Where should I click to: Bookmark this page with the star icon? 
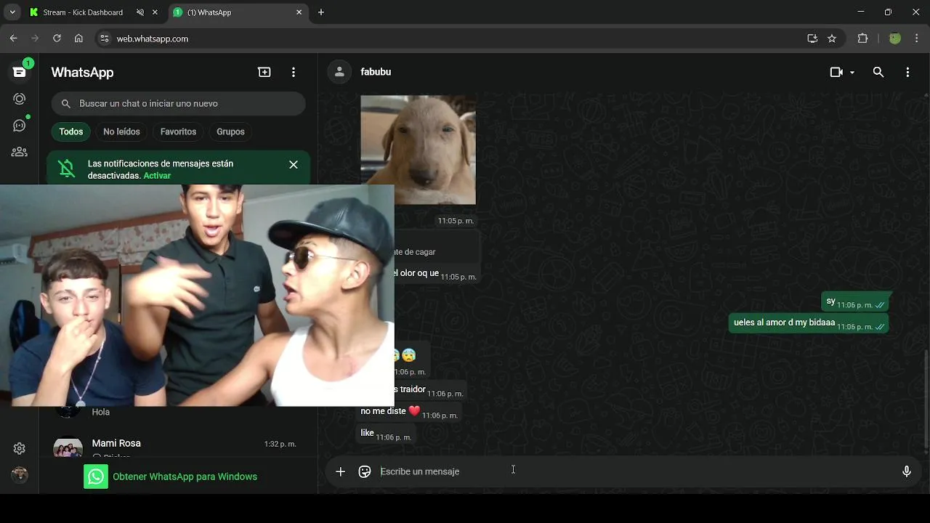(832, 38)
